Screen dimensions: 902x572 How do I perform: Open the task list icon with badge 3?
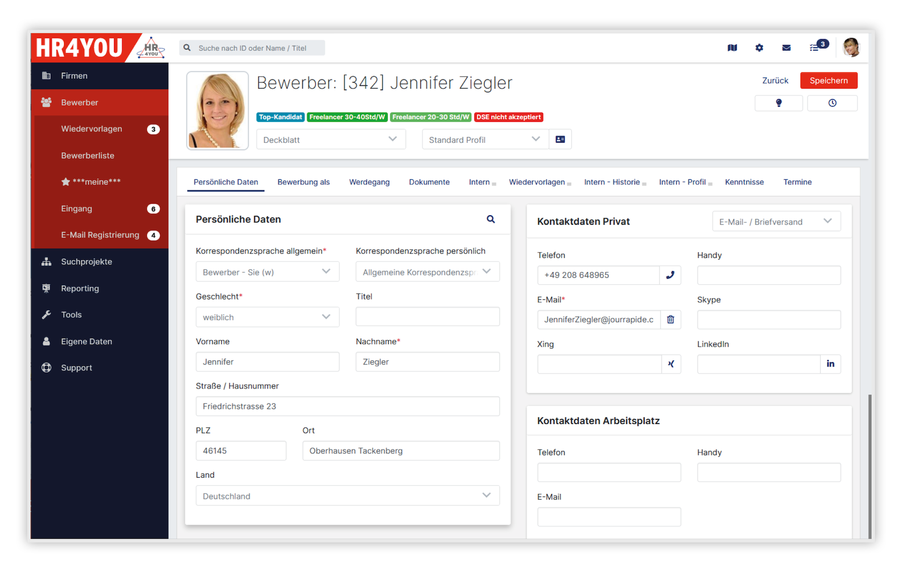[x=815, y=47]
